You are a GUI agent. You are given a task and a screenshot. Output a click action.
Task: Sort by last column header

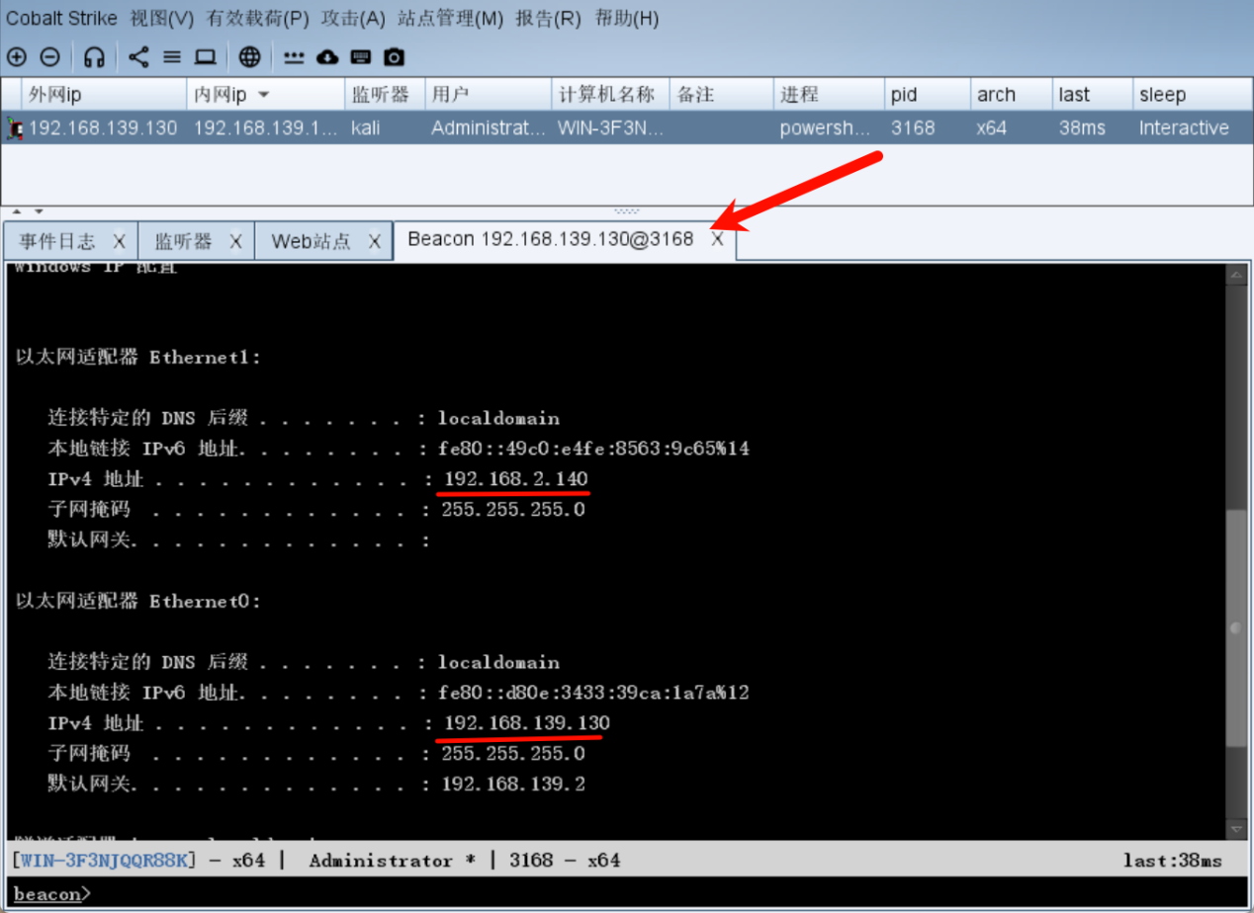(1092, 95)
